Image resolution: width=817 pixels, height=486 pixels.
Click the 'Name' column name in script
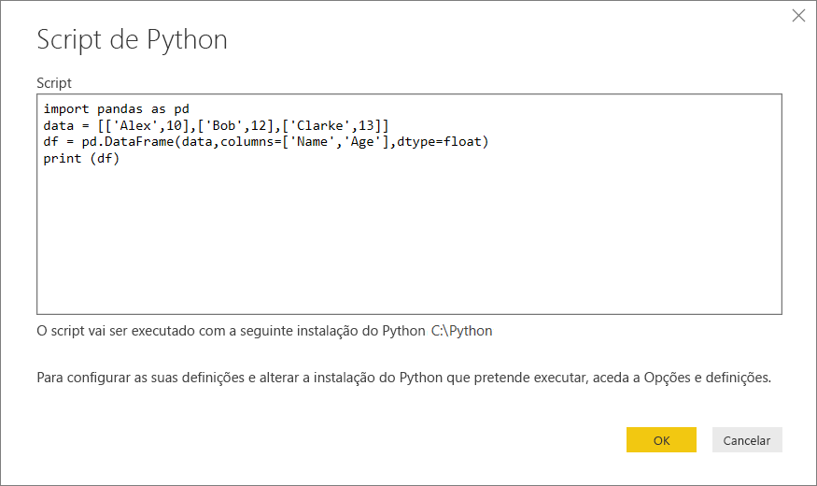click(x=312, y=142)
